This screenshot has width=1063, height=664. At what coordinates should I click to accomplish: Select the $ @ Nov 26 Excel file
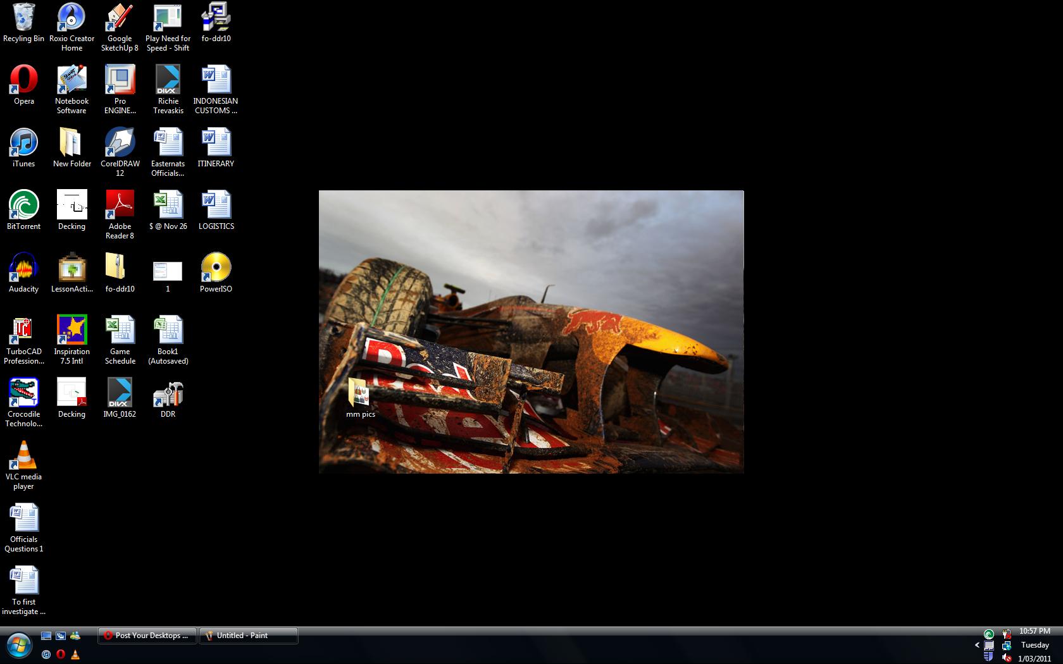(168, 211)
